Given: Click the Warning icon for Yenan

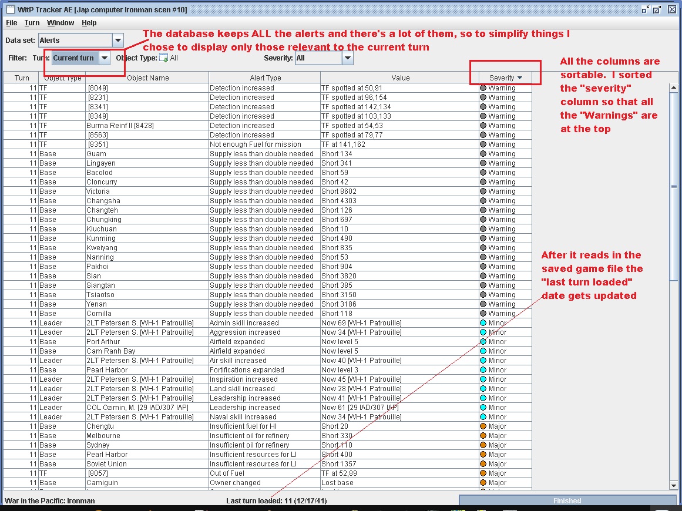Looking at the screenshot, I should (483, 304).
